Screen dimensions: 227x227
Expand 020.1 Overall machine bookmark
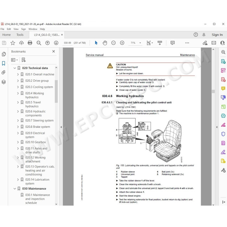[x=18, y=74]
